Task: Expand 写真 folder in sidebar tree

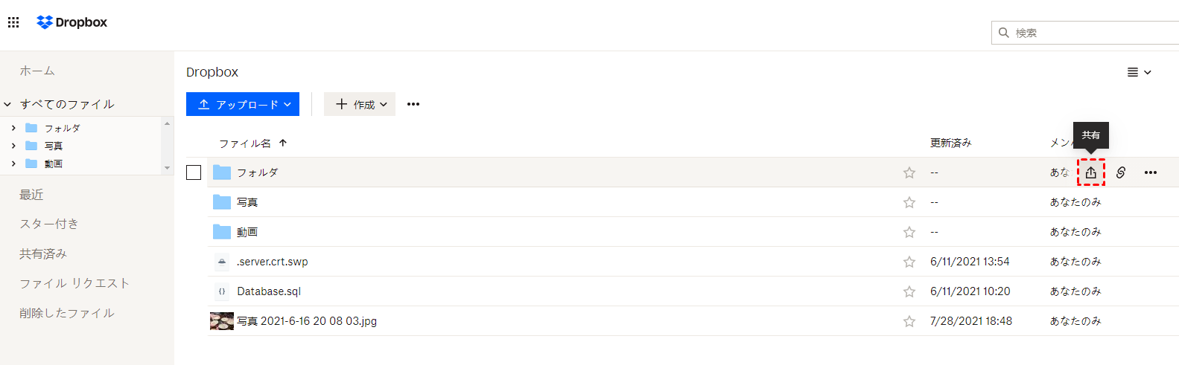Action: (13, 146)
